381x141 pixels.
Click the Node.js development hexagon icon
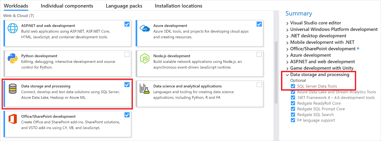[x=145, y=58]
